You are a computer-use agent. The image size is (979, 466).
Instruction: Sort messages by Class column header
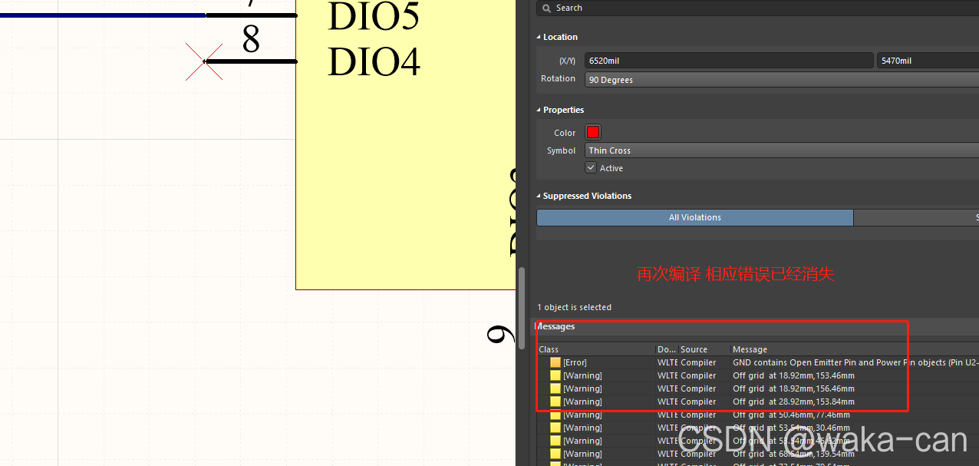click(x=549, y=349)
